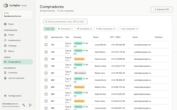Image resolution: width=177 pixels, height=110 pixels.
Task: Click the Concluiu badge in row 101
Action: coord(78,43)
